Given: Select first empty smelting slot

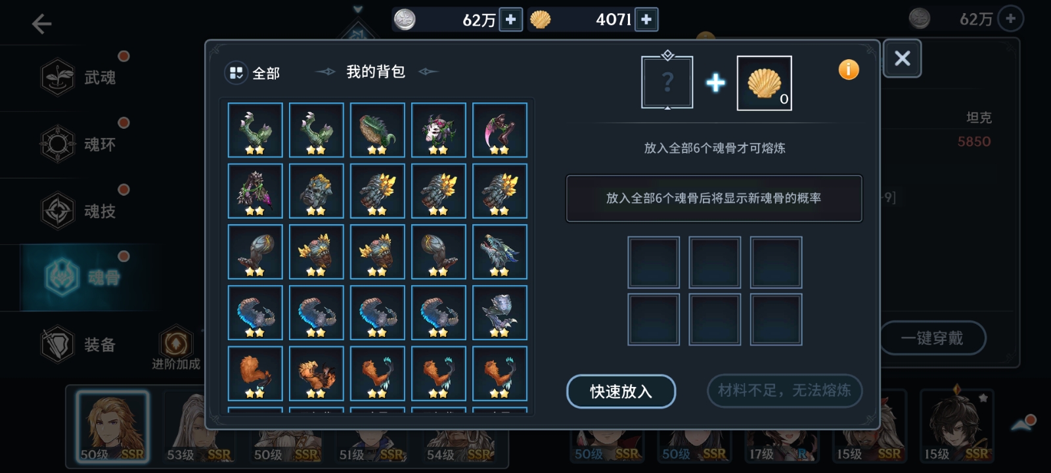Looking at the screenshot, I should pos(654,263).
